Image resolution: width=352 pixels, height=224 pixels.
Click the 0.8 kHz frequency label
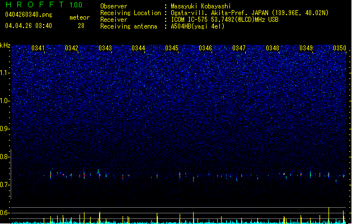(x=5, y=157)
